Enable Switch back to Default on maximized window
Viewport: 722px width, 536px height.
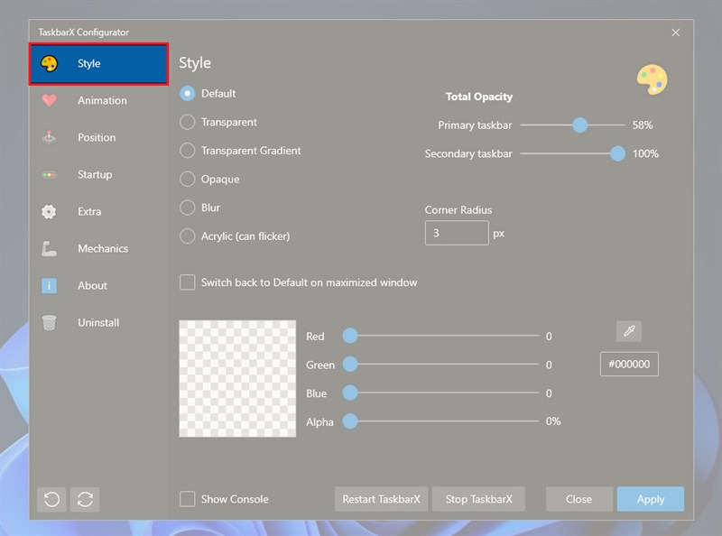tap(187, 282)
